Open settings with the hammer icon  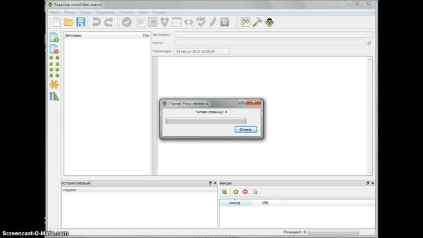[x=257, y=22]
